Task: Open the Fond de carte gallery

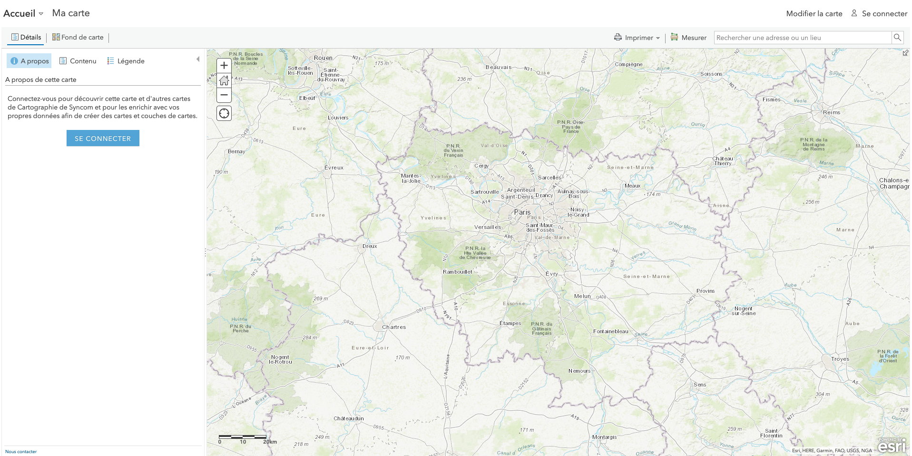Action: 78,37
